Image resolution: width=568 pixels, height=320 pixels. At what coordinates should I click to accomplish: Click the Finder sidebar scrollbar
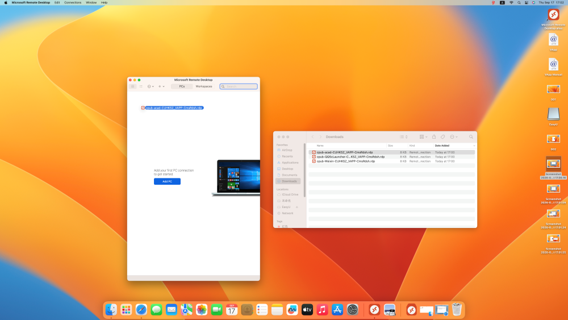coord(304,171)
